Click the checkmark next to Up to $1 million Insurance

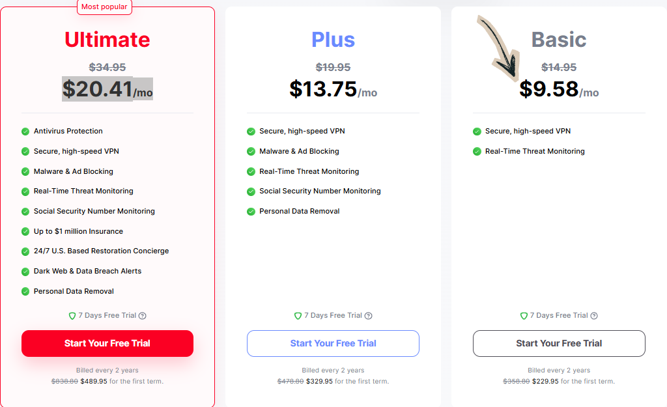[x=25, y=231]
